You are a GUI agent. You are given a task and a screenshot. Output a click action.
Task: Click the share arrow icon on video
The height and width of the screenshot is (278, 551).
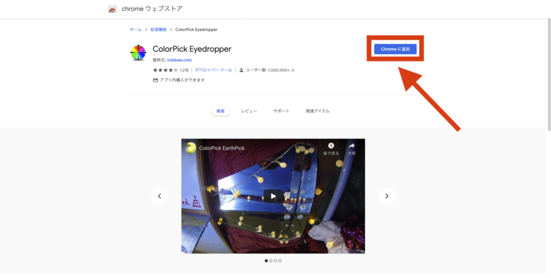pyautogui.click(x=352, y=146)
